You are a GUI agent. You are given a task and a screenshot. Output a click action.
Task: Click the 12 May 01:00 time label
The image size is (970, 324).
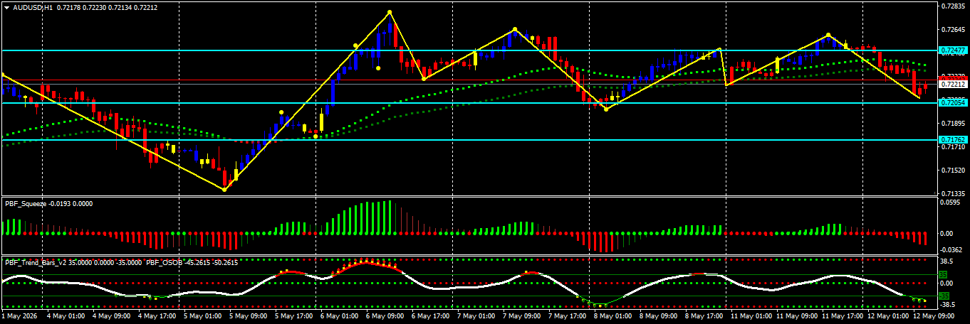click(887, 315)
